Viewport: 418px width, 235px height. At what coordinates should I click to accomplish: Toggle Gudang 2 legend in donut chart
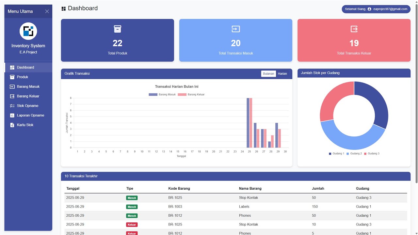[x=354, y=154]
